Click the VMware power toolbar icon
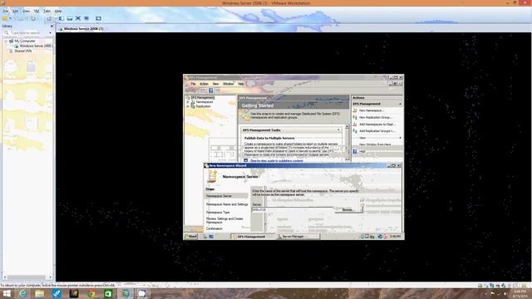Screen dimensions: 532x299 [x=5, y=18]
